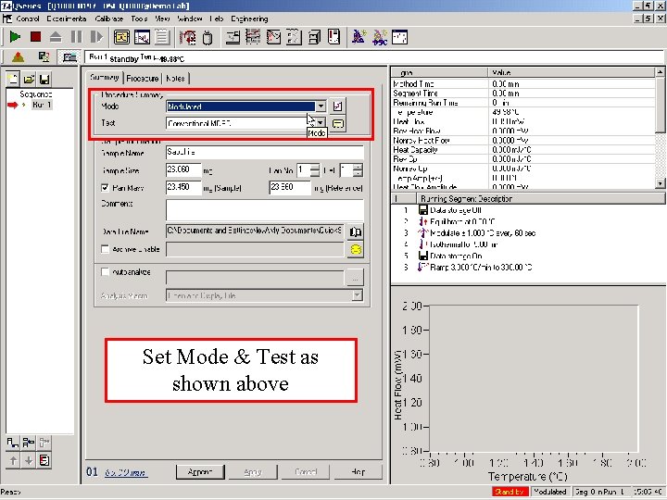Enable the Archive Enable checkbox
Image resolution: width=667 pixels, height=500 pixels.
105,249
